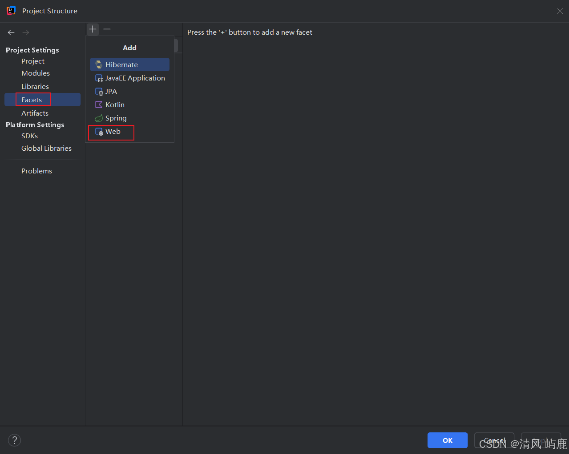The height and width of the screenshot is (454, 569).
Task: Click the Cancel button
Action: coord(494,440)
